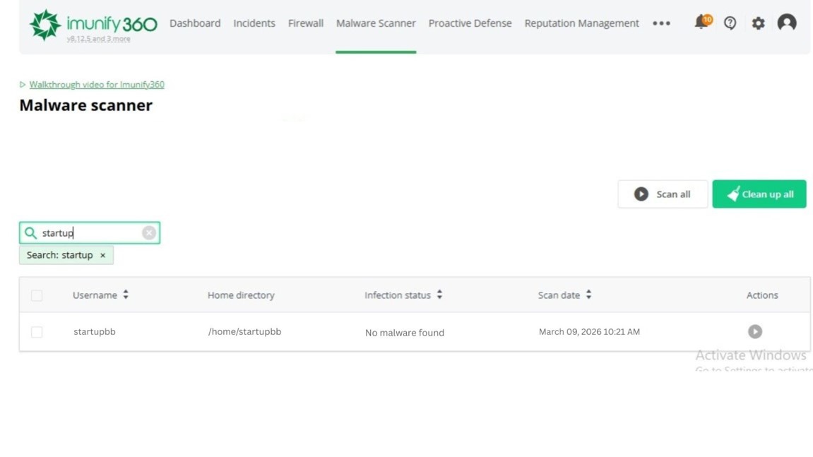813x457 pixels.
Task: Expand more navigation items ellipsis
Action: (x=661, y=23)
